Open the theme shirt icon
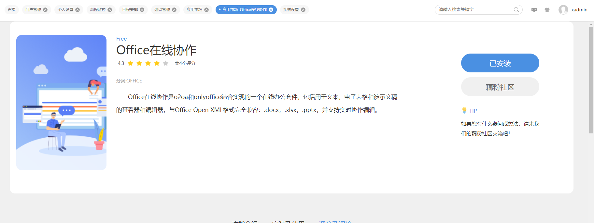 coord(547,10)
